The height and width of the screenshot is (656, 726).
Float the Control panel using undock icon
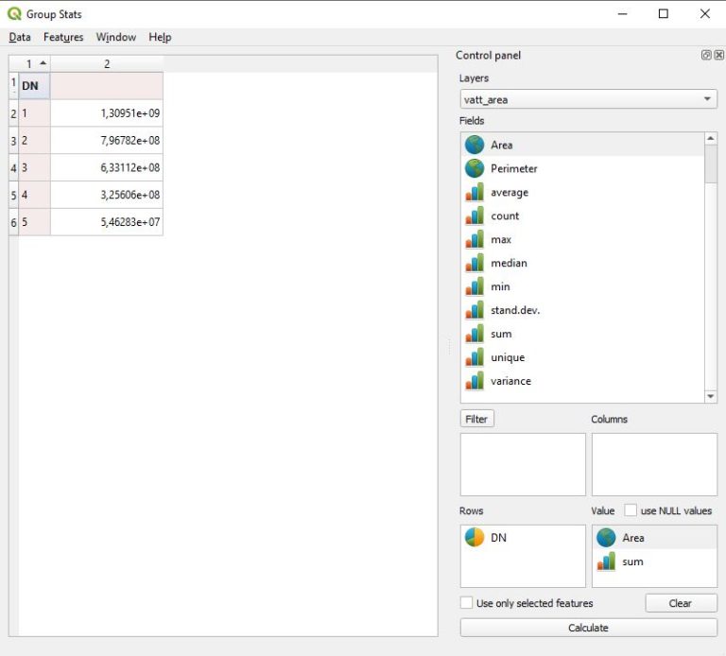706,56
